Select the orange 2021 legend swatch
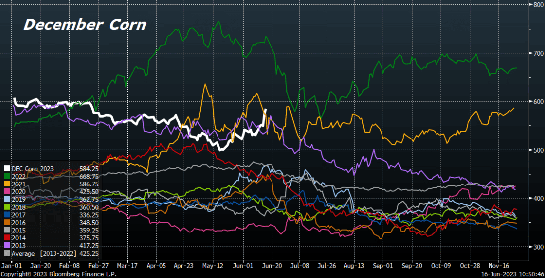This screenshot has height=278, width=545. click(6, 183)
